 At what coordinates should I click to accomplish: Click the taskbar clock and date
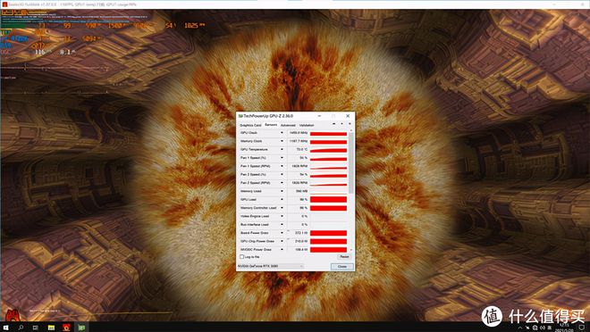pos(564,328)
